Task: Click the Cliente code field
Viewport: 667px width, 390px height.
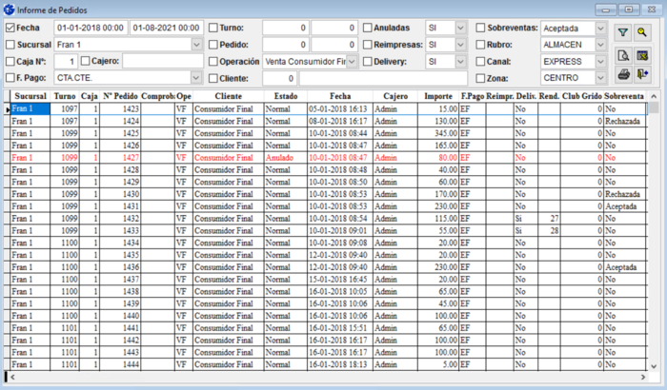Action: tap(279, 78)
